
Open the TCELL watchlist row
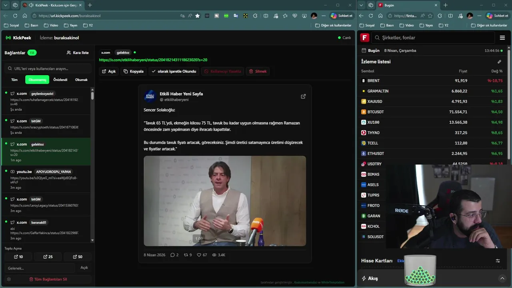[432, 143]
